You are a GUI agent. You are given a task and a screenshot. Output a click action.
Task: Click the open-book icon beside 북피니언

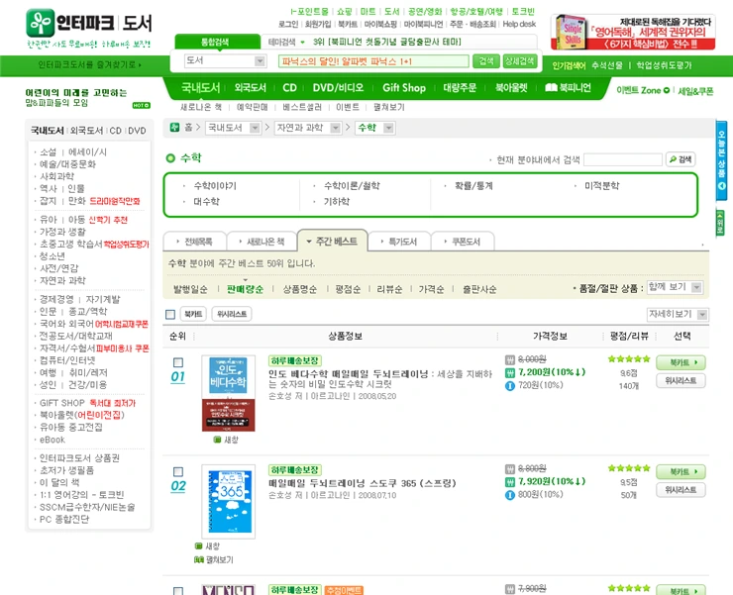coord(552,87)
